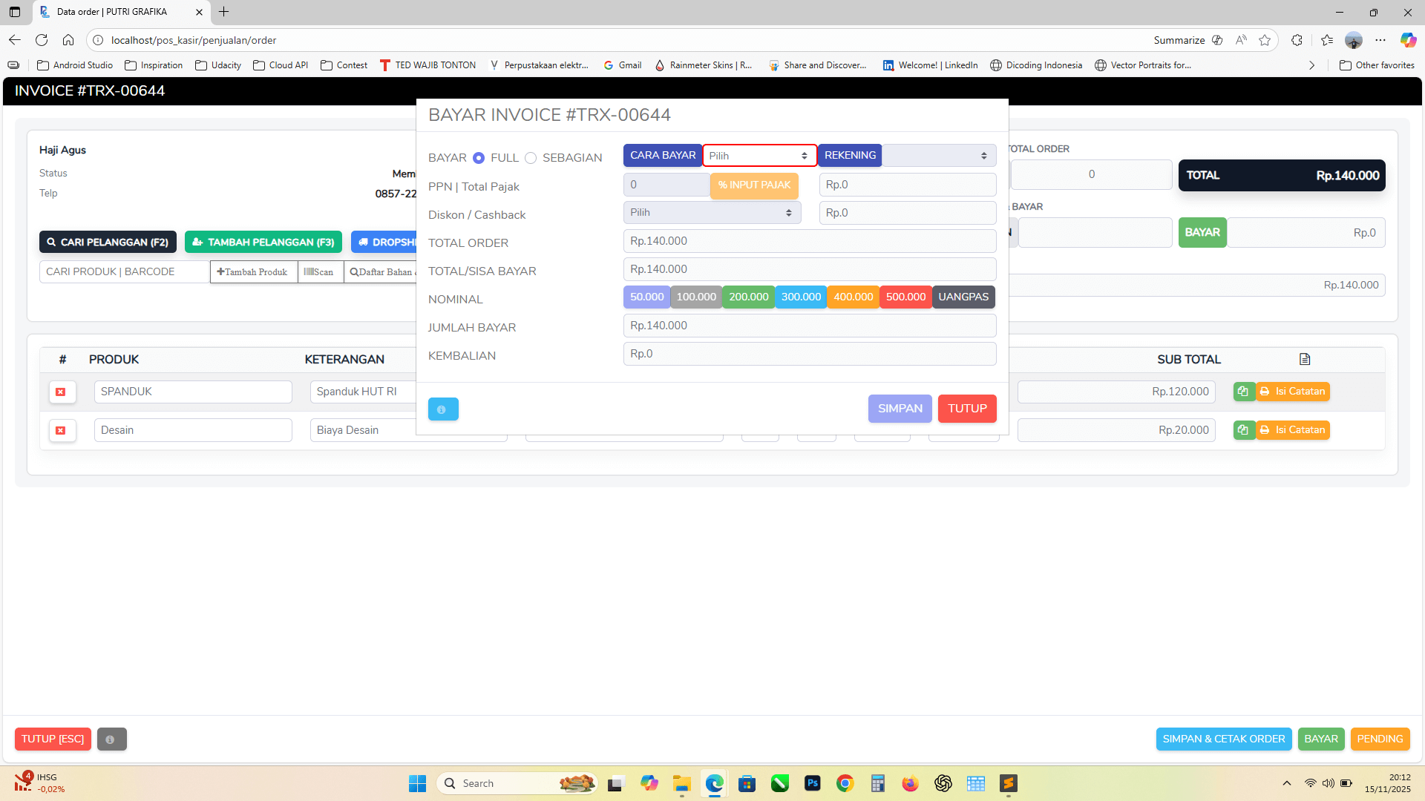Open the CARA BAYAR Pilih dropdown
The width and height of the screenshot is (1425, 801).
pyautogui.click(x=759, y=155)
